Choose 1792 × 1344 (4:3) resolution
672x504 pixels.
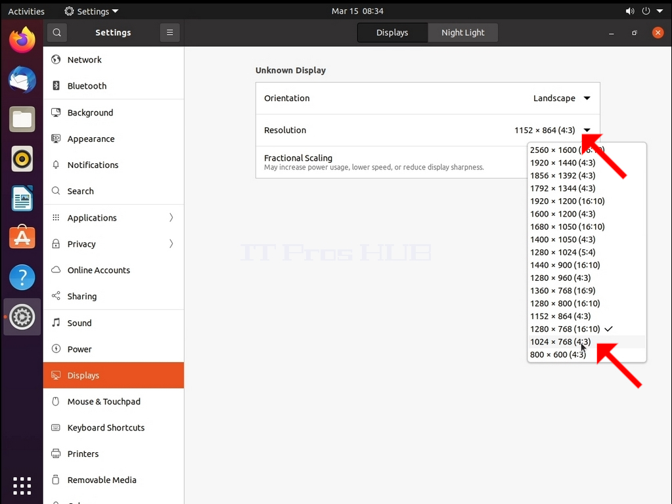[x=587, y=188]
